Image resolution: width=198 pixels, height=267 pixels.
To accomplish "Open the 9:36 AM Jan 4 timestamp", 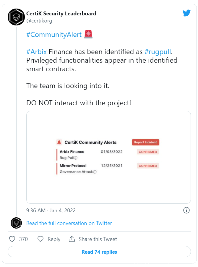I will (51, 211).
